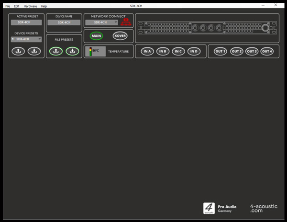This screenshot has width=287, height=222.
Task: Click the temperature level meter
Action: click(x=89, y=51)
